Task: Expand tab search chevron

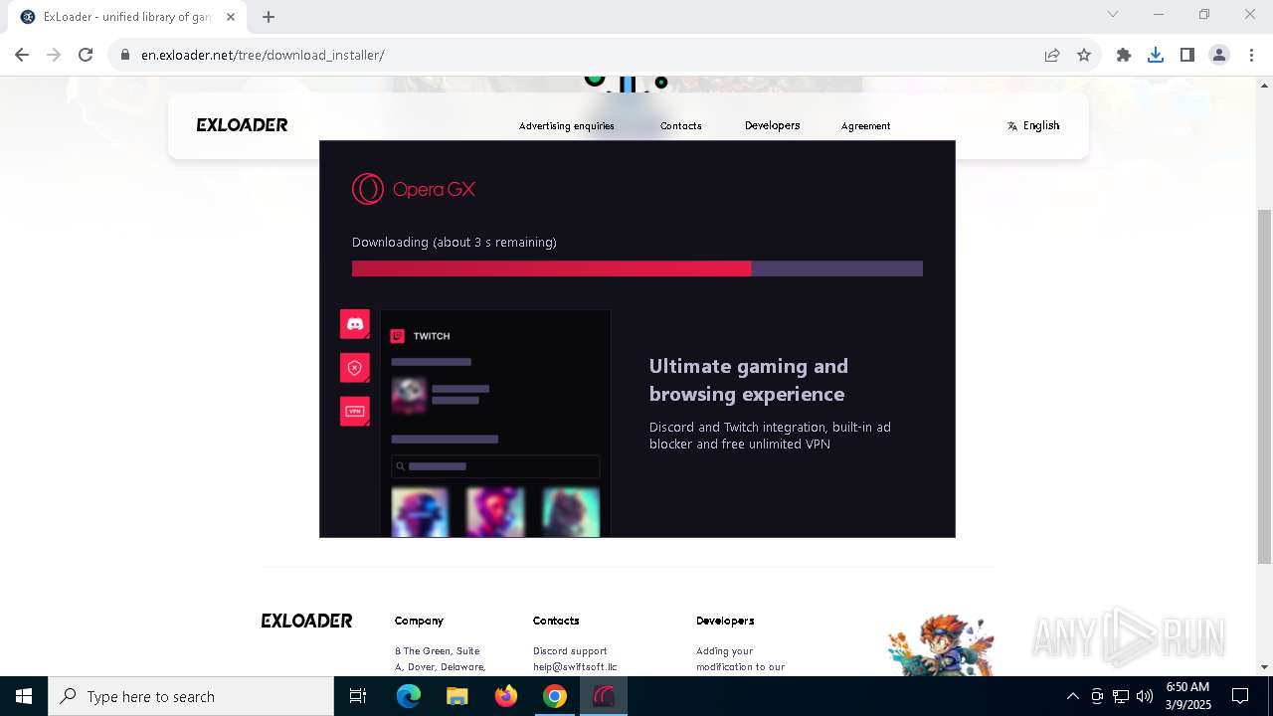Action: (1113, 14)
